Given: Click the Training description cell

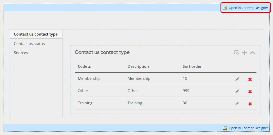Looking at the screenshot, I should 135,103.
